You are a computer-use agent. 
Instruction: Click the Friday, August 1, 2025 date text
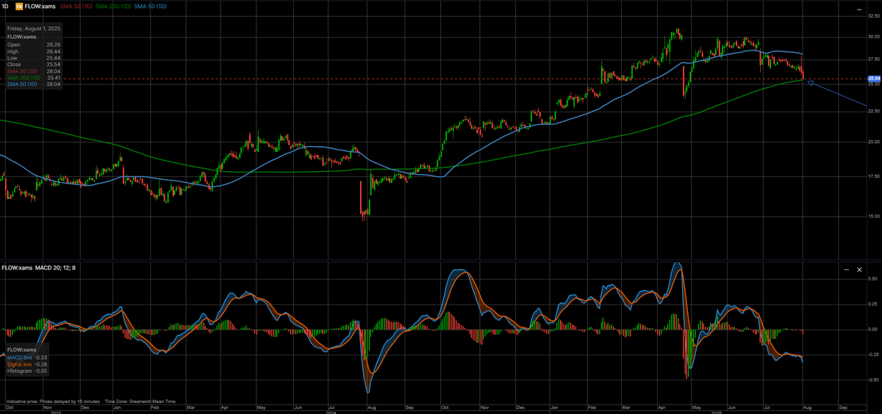pyautogui.click(x=34, y=29)
